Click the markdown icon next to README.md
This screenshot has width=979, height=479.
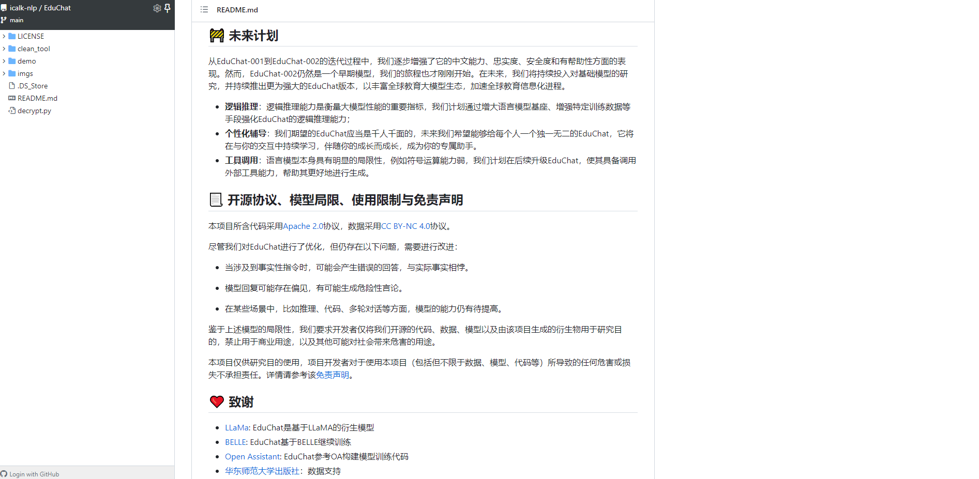11,98
